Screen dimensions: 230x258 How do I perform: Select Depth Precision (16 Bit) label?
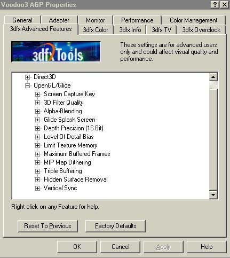pyautogui.click(x=74, y=128)
